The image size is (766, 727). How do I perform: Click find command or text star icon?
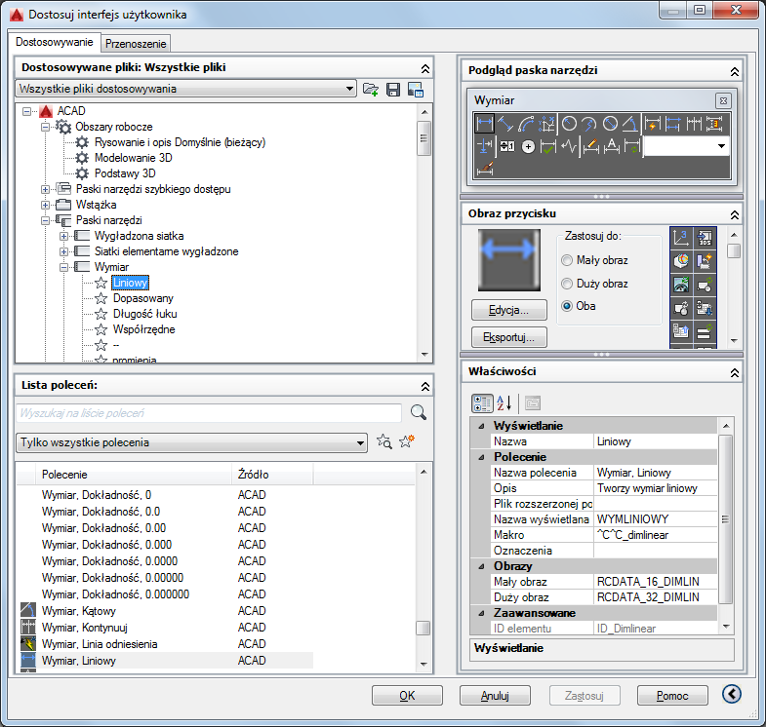pyautogui.click(x=384, y=442)
